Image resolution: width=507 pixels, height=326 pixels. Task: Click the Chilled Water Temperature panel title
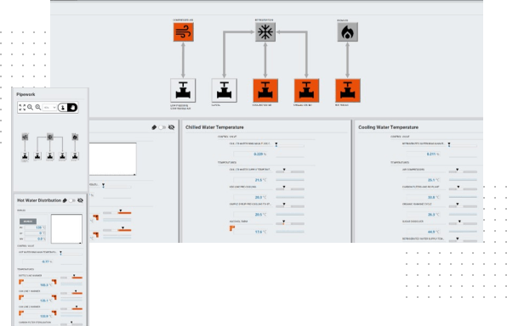(x=214, y=127)
